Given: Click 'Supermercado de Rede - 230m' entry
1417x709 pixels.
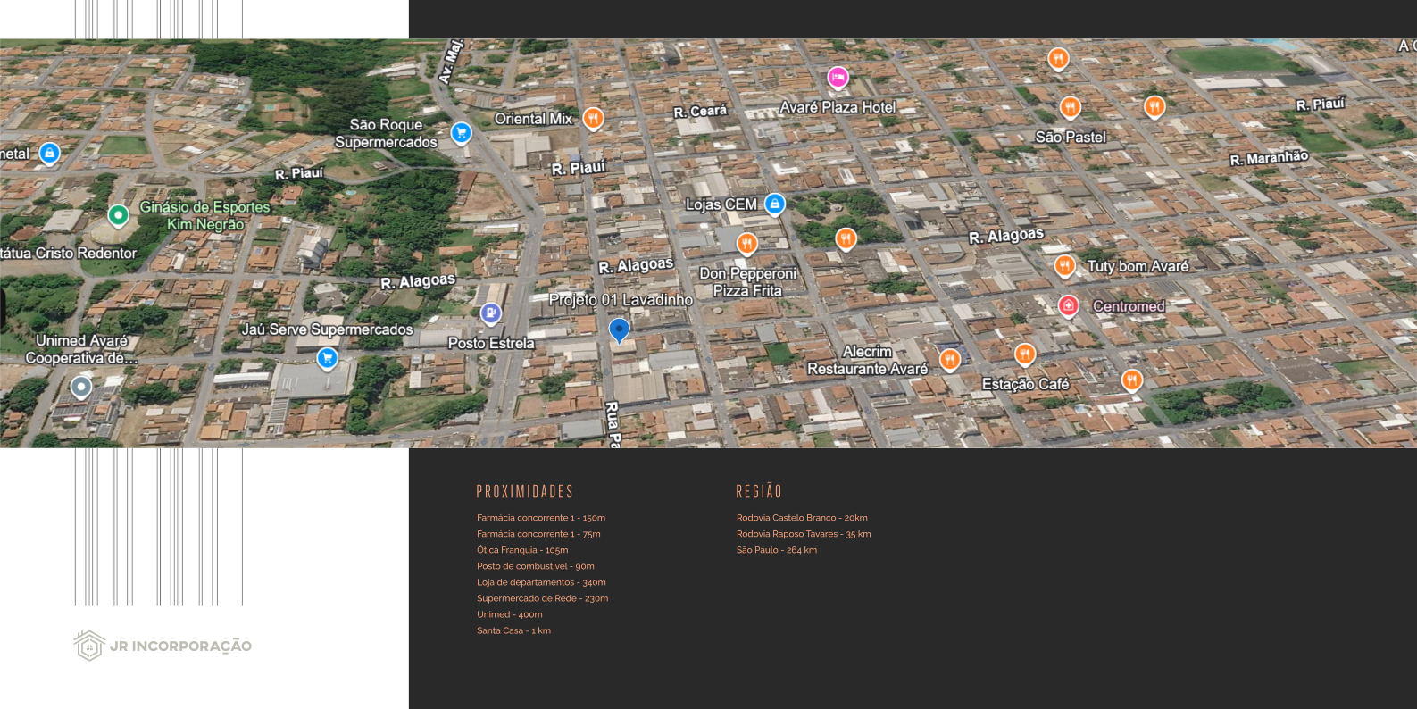Looking at the screenshot, I should [543, 598].
